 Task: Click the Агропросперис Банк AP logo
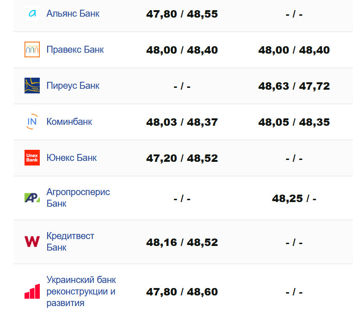[x=32, y=198]
